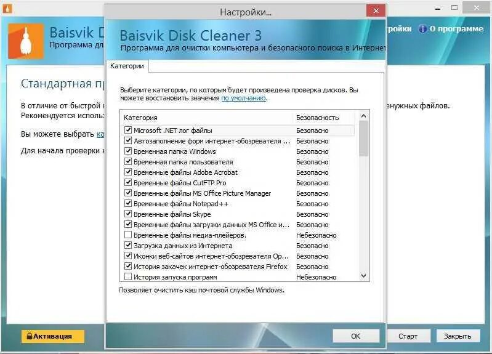
Task: Toggle Автозаполнение форм интернет-обозревателя checkbox
Action: point(128,140)
